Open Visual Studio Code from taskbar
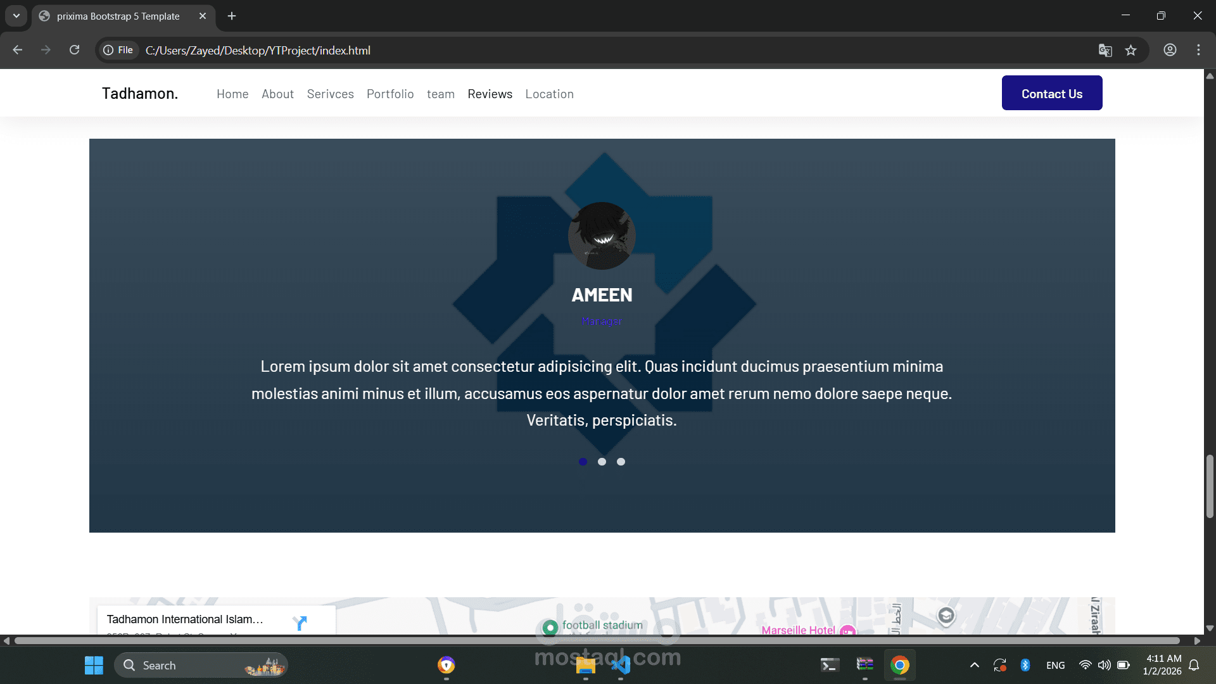Viewport: 1216px width, 684px height. click(x=621, y=665)
